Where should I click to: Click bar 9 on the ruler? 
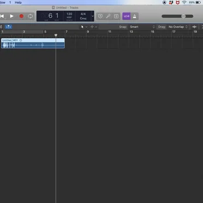pos(88,32)
